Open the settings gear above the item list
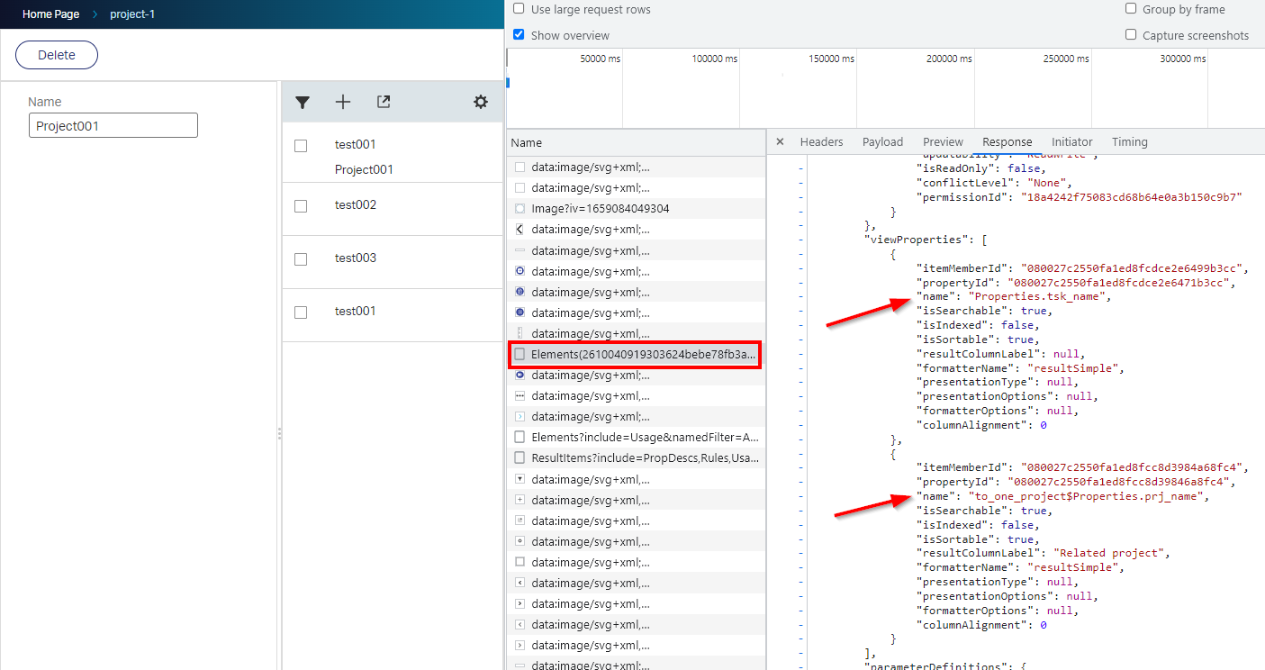Screen dimensions: 1265x670 (481, 102)
